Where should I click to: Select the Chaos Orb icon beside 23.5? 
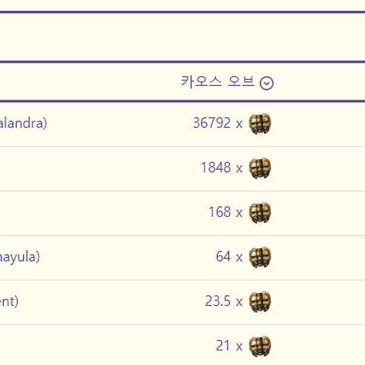[260, 301]
